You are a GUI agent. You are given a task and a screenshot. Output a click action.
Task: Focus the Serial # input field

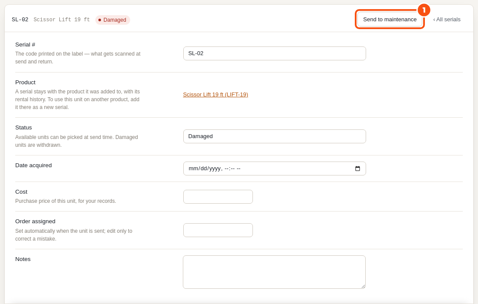(274, 53)
